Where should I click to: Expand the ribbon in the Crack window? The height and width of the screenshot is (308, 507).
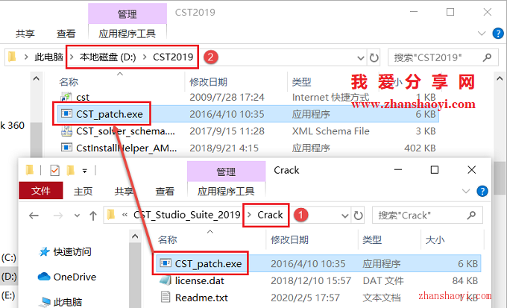tap(466, 191)
